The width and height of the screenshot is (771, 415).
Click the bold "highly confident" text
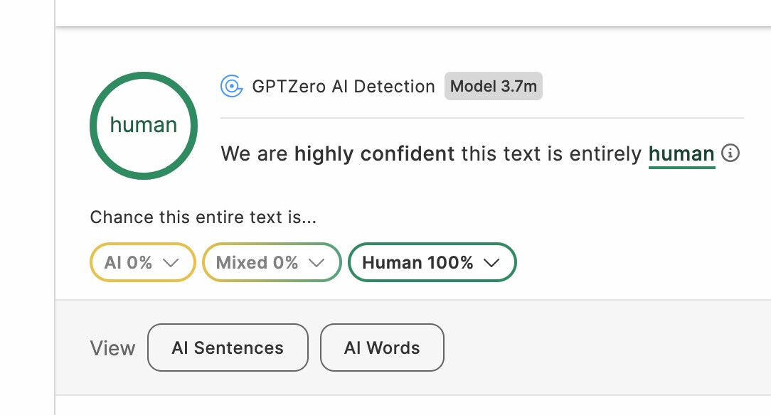pos(374,154)
